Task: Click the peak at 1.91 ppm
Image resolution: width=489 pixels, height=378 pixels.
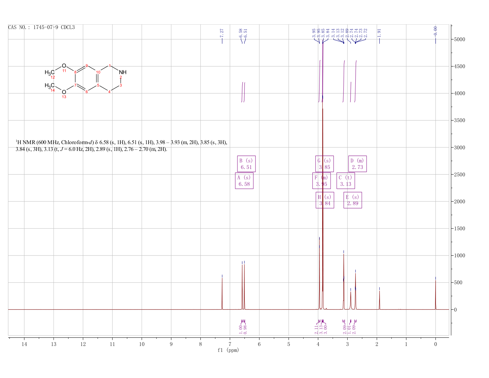Action: pyautogui.click(x=379, y=300)
